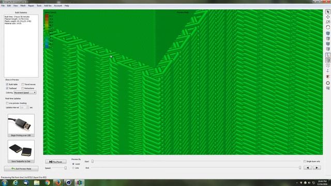Toggle surface normals display icon
Image resolution: width=331 pixels, height=186 pixels.
(328, 71)
